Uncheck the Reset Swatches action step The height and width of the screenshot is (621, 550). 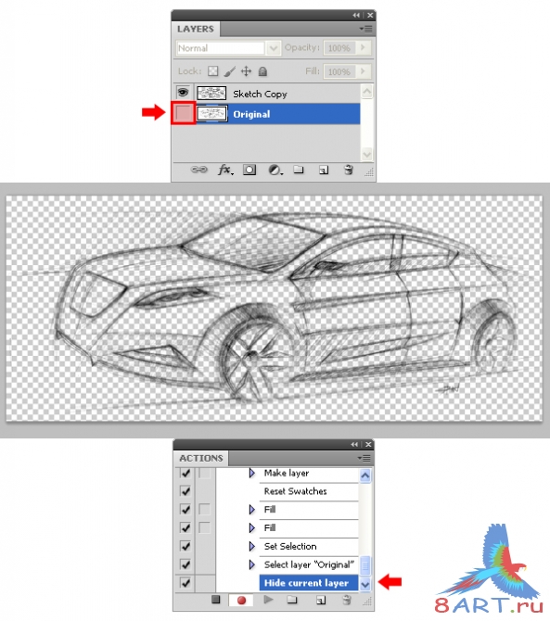click(185, 491)
